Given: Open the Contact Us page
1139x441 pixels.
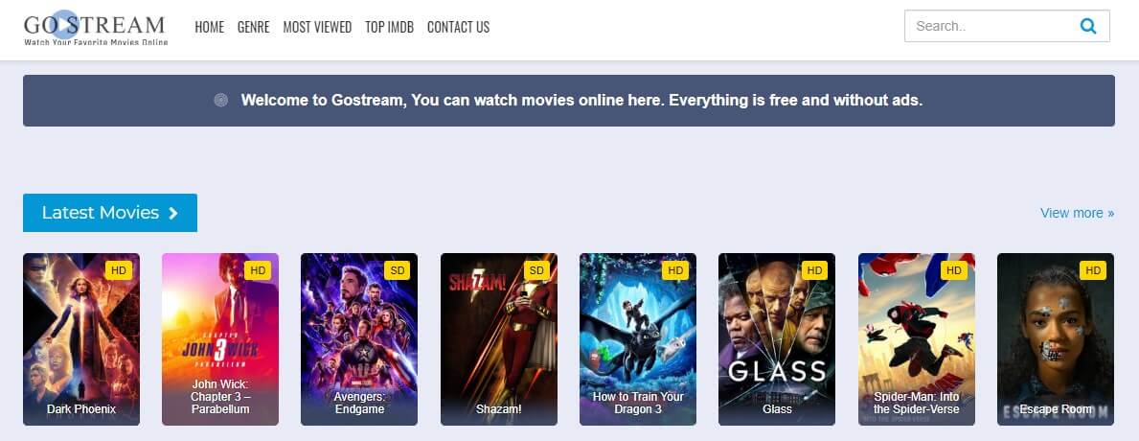Looking at the screenshot, I should click(x=458, y=27).
